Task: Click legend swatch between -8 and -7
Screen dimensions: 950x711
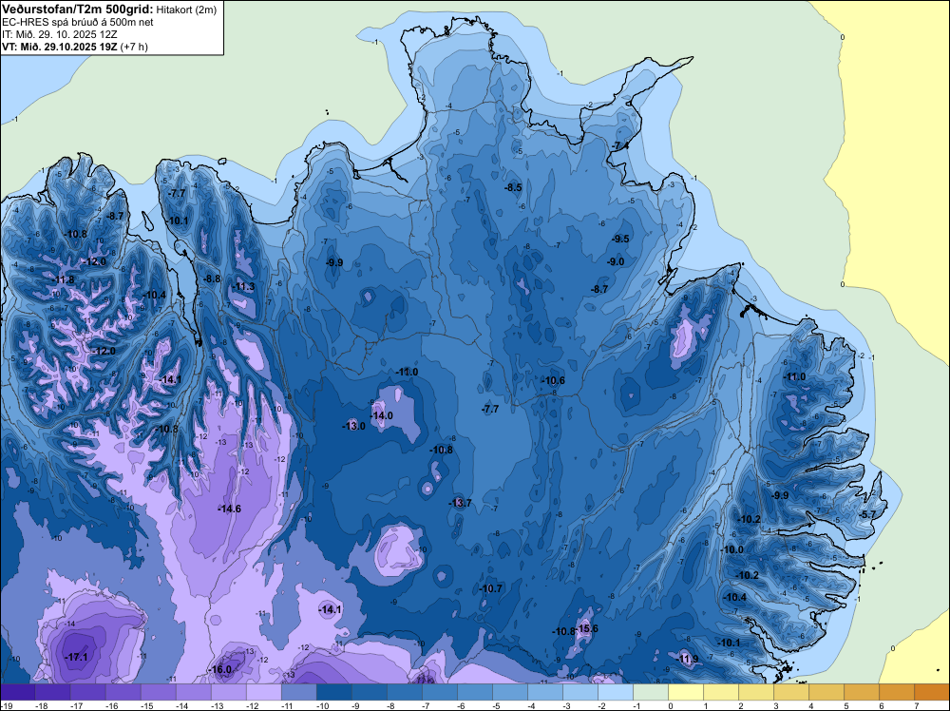Action: [405, 692]
